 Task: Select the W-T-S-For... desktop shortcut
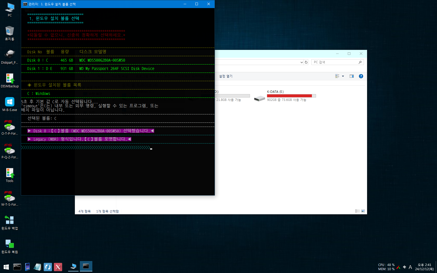[x=10, y=199]
